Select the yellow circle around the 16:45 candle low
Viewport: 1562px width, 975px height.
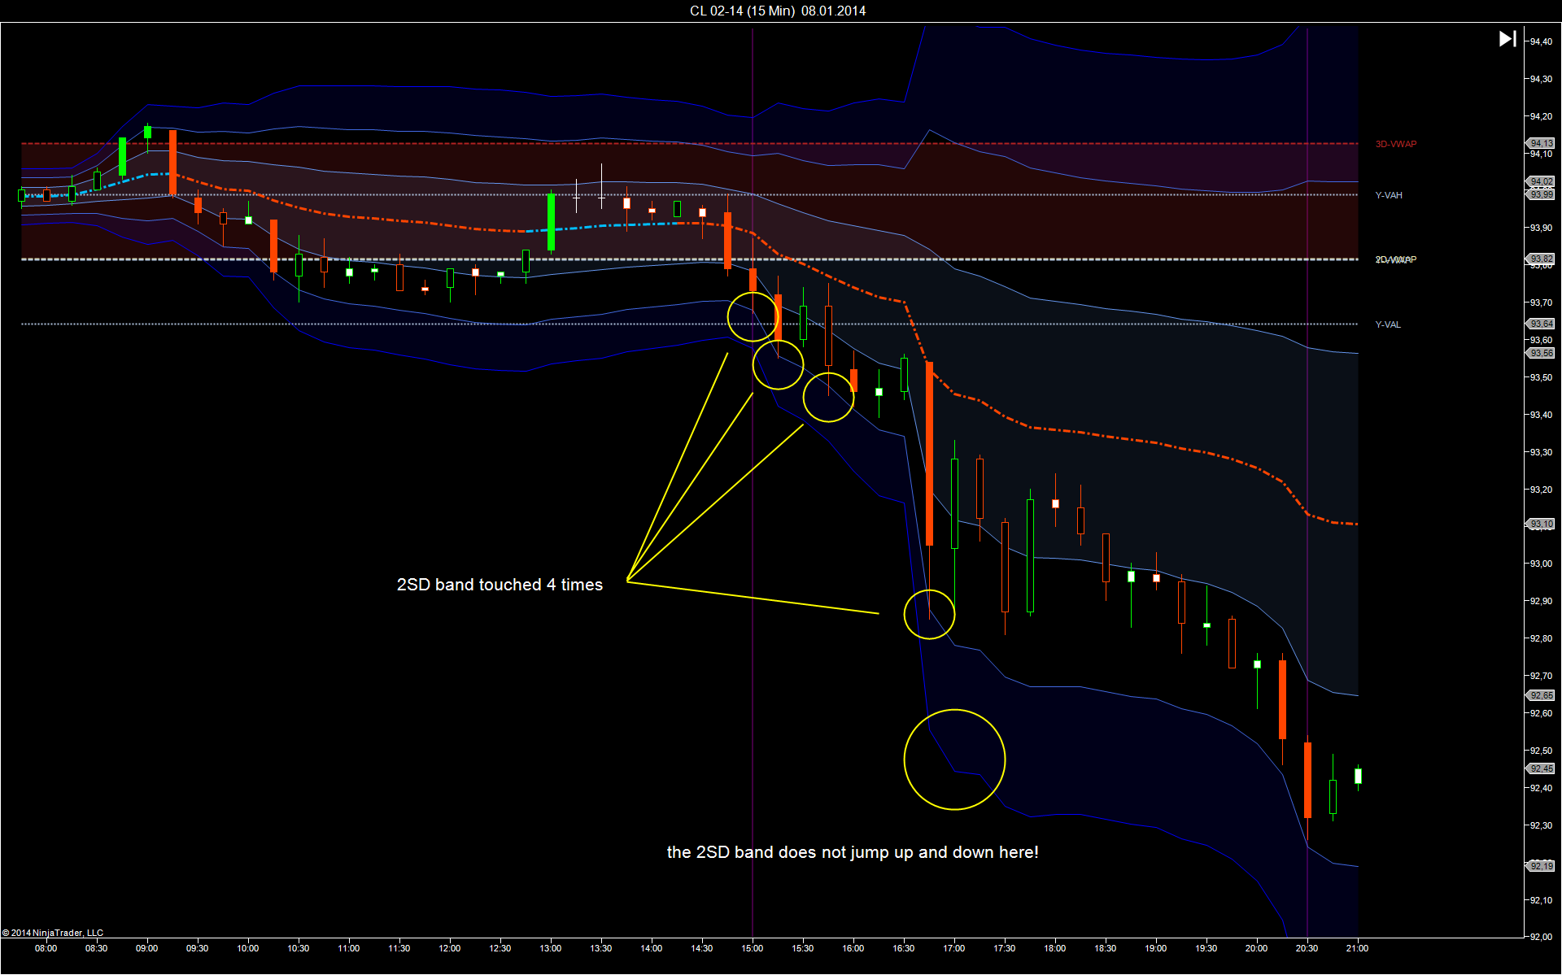coord(929,615)
